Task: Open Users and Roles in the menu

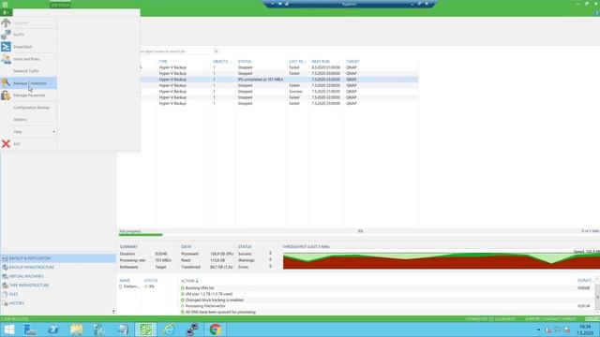Action: tap(29, 59)
